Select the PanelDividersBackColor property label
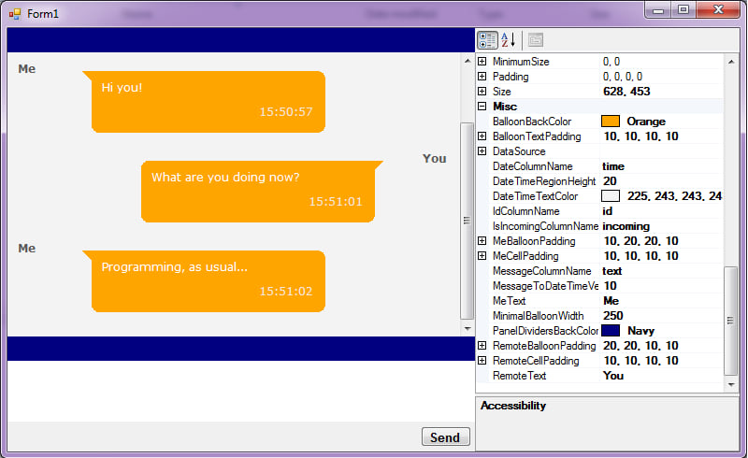The image size is (748, 458). coord(545,331)
